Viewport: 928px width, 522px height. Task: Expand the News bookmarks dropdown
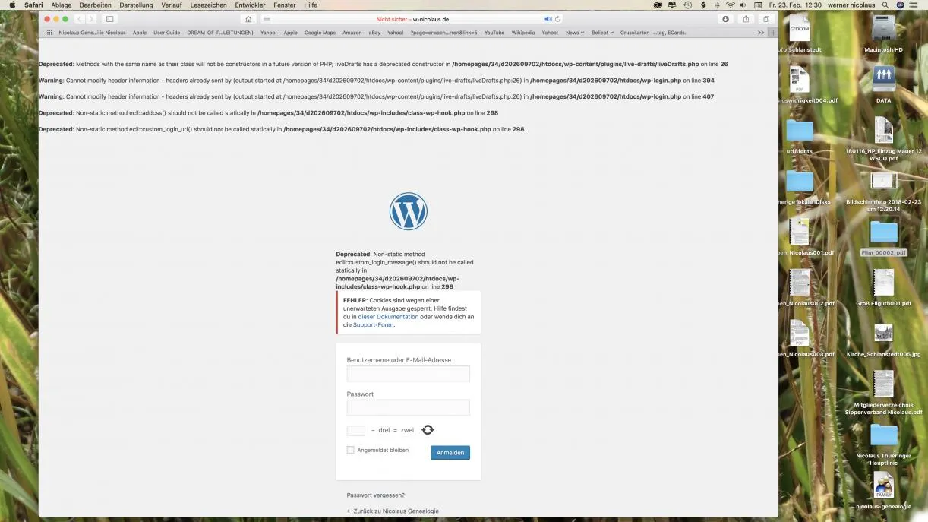[575, 33]
